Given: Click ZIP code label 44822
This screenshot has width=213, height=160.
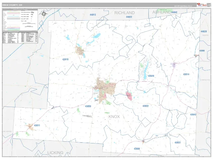Looking at the screenshot, I should tap(129, 17).
